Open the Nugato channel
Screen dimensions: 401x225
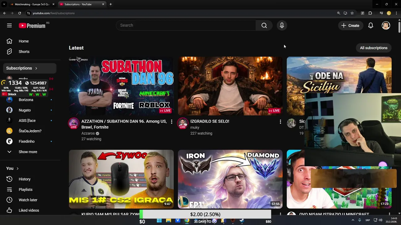(30, 110)
